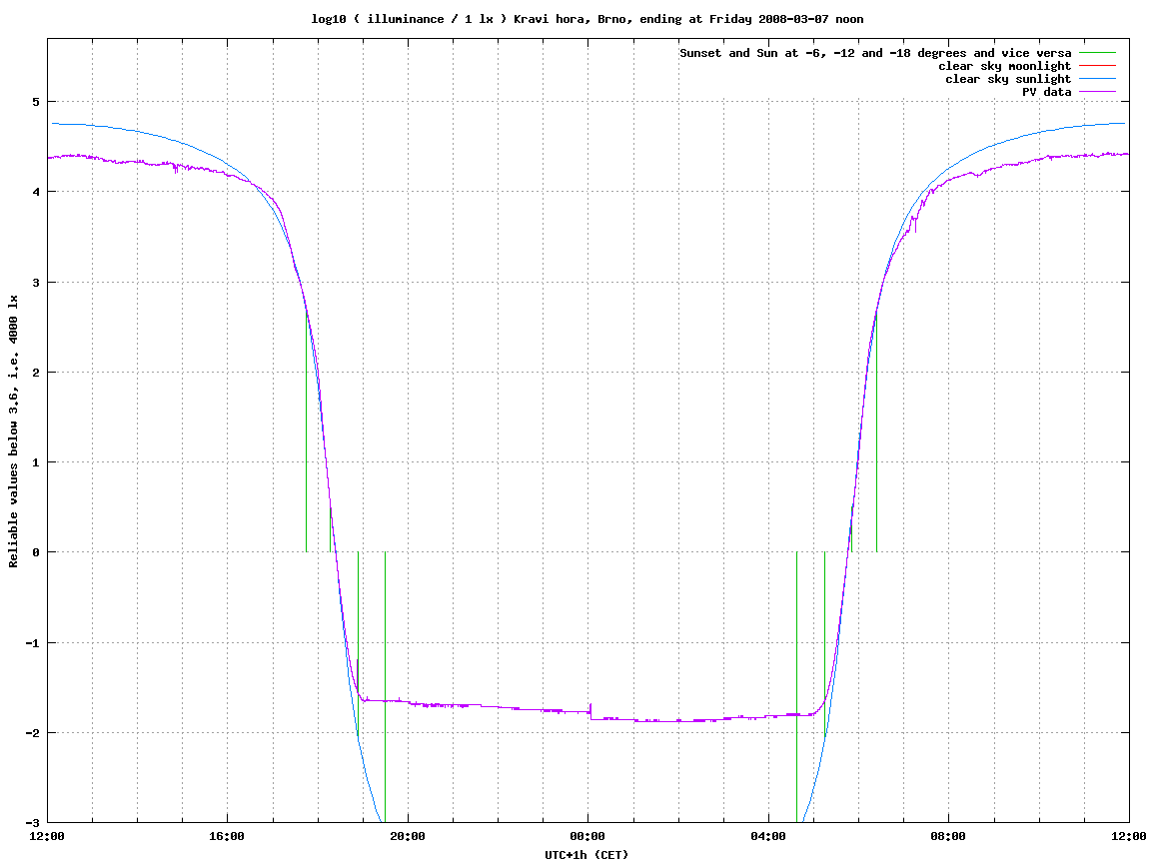Click the y-axis tick label 2
1150x862 pixels.
[35, 373]
